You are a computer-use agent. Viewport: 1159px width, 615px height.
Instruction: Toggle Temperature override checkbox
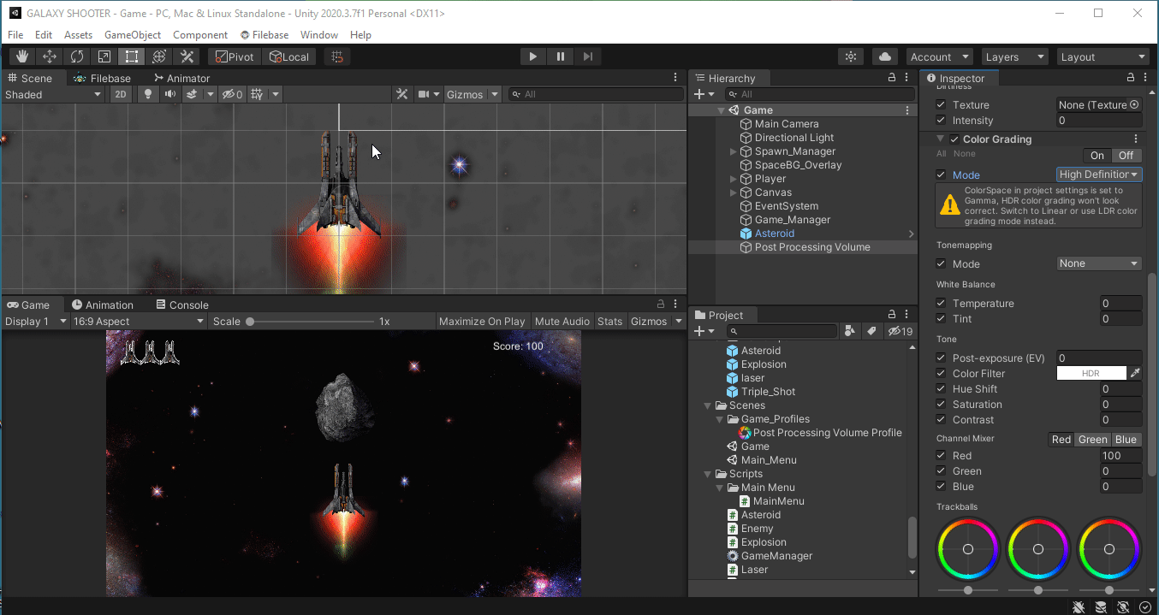942,303
